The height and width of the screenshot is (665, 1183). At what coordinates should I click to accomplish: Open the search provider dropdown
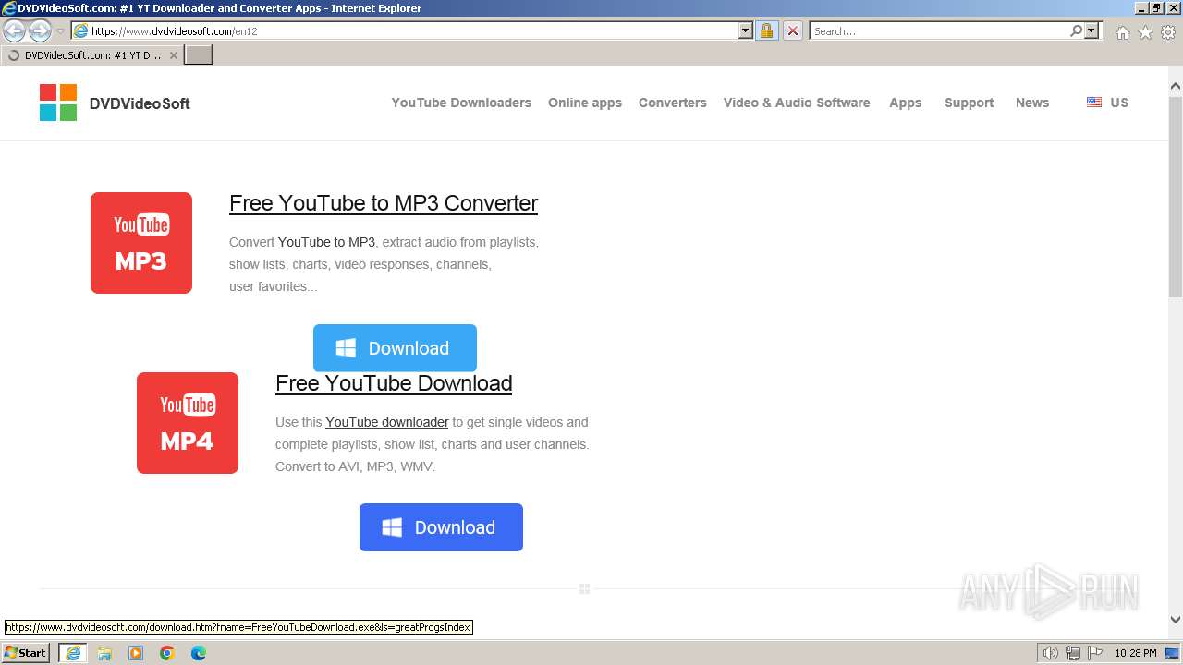[x=1092, y=31]
